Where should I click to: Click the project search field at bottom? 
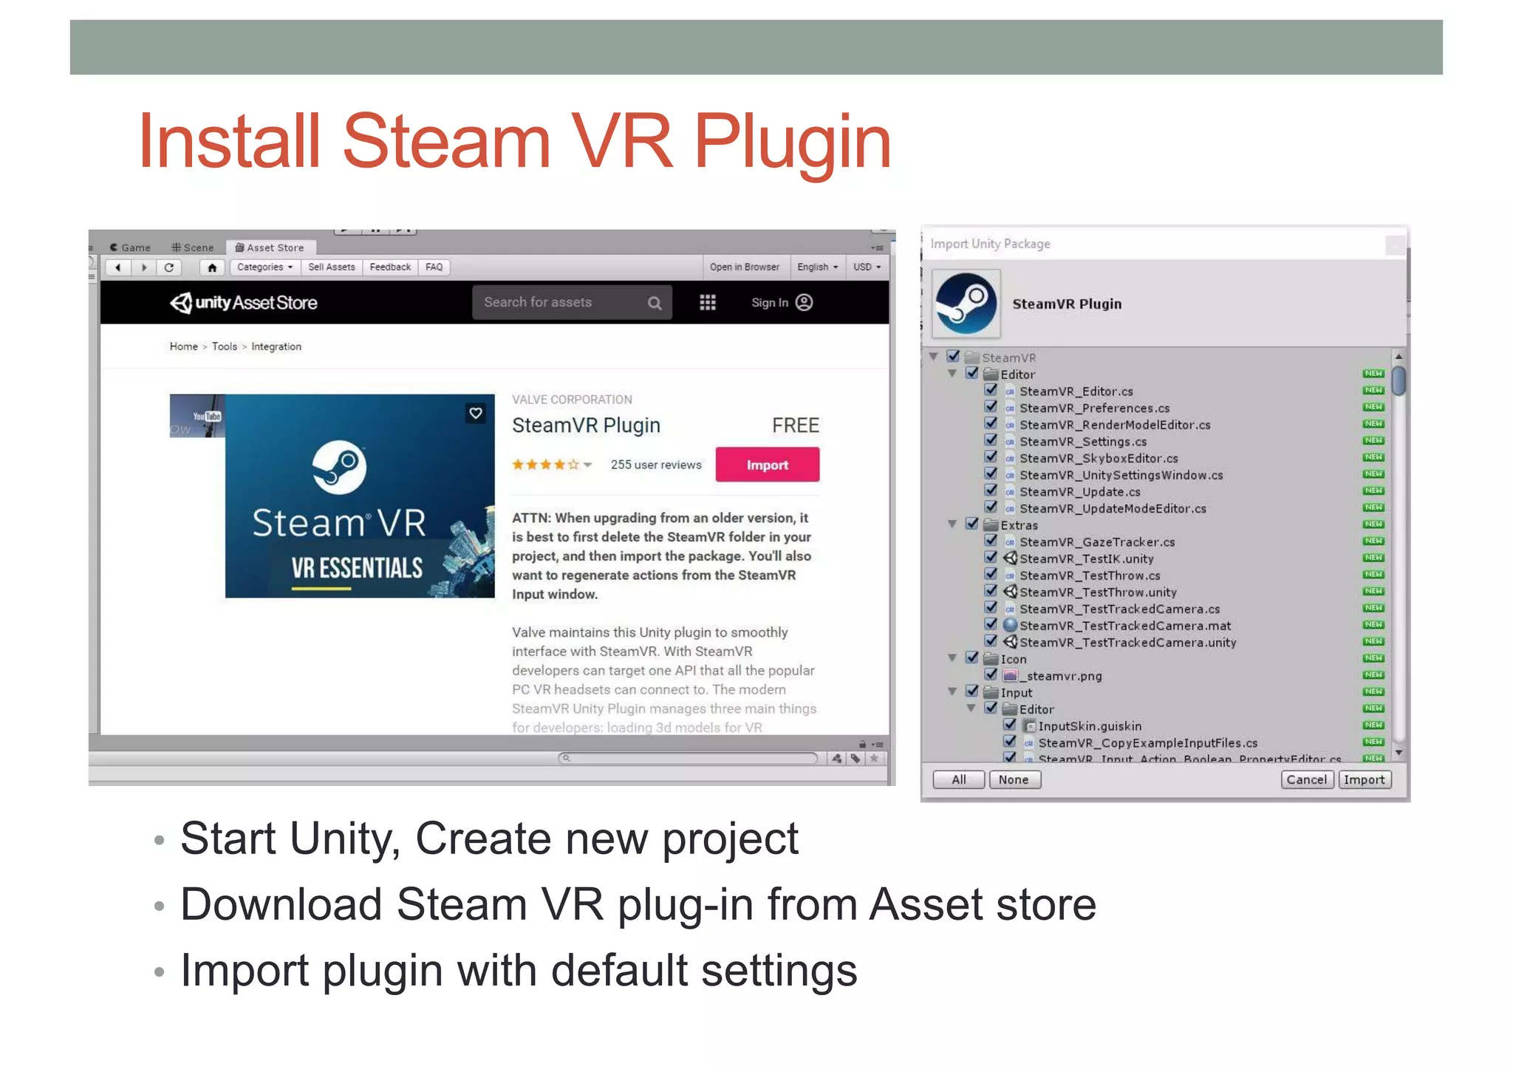pyautogui.click(x=688, y=758)
